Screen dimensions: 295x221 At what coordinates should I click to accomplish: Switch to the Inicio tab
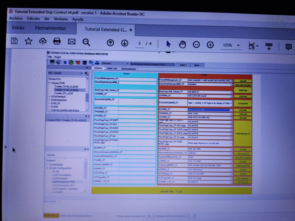[x=18, y=28]
